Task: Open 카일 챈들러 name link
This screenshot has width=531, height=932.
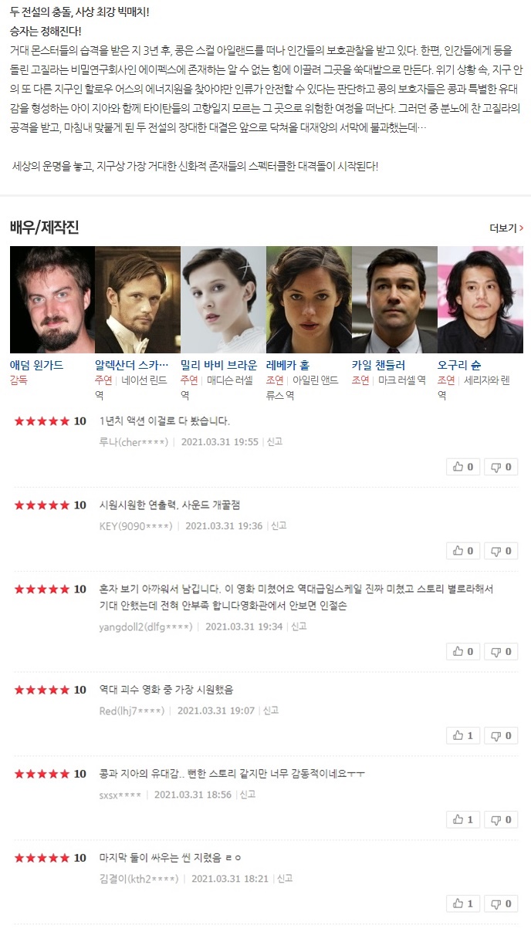Action: 378,365
